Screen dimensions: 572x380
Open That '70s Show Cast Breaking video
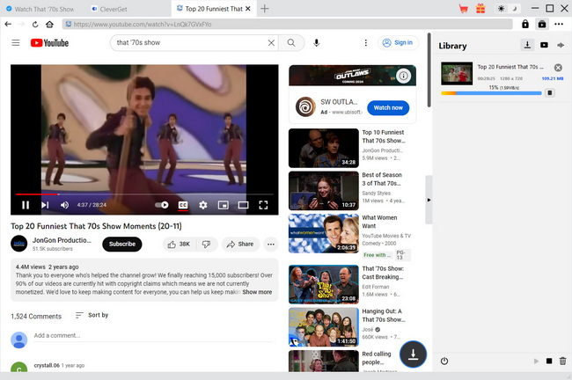tap(324, 284)
